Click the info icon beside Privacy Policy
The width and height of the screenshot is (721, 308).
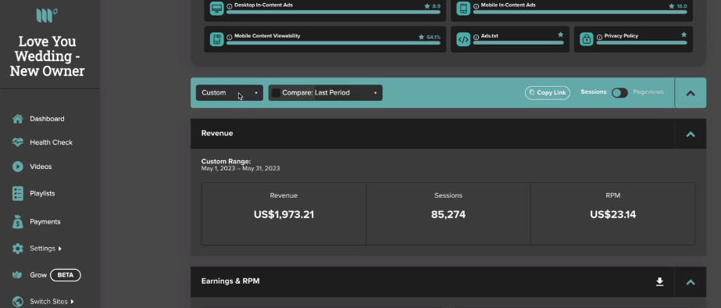tap(599, 37)
